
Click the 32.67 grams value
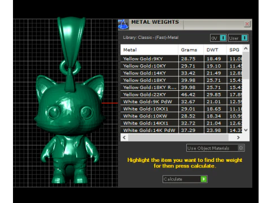188,101
